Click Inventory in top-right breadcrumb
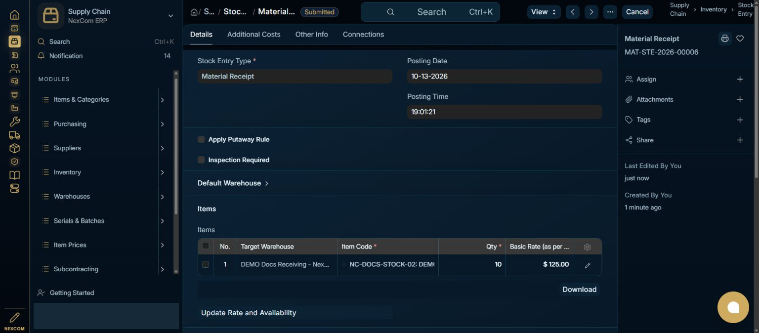759x333 pixels. [x=713, y=9]
